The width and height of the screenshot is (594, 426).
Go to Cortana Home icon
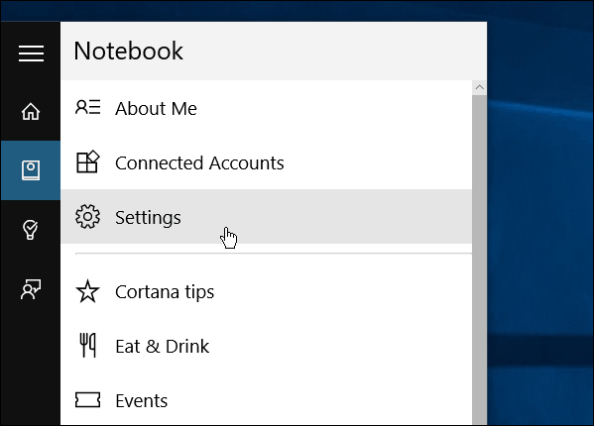click(31, 112)
